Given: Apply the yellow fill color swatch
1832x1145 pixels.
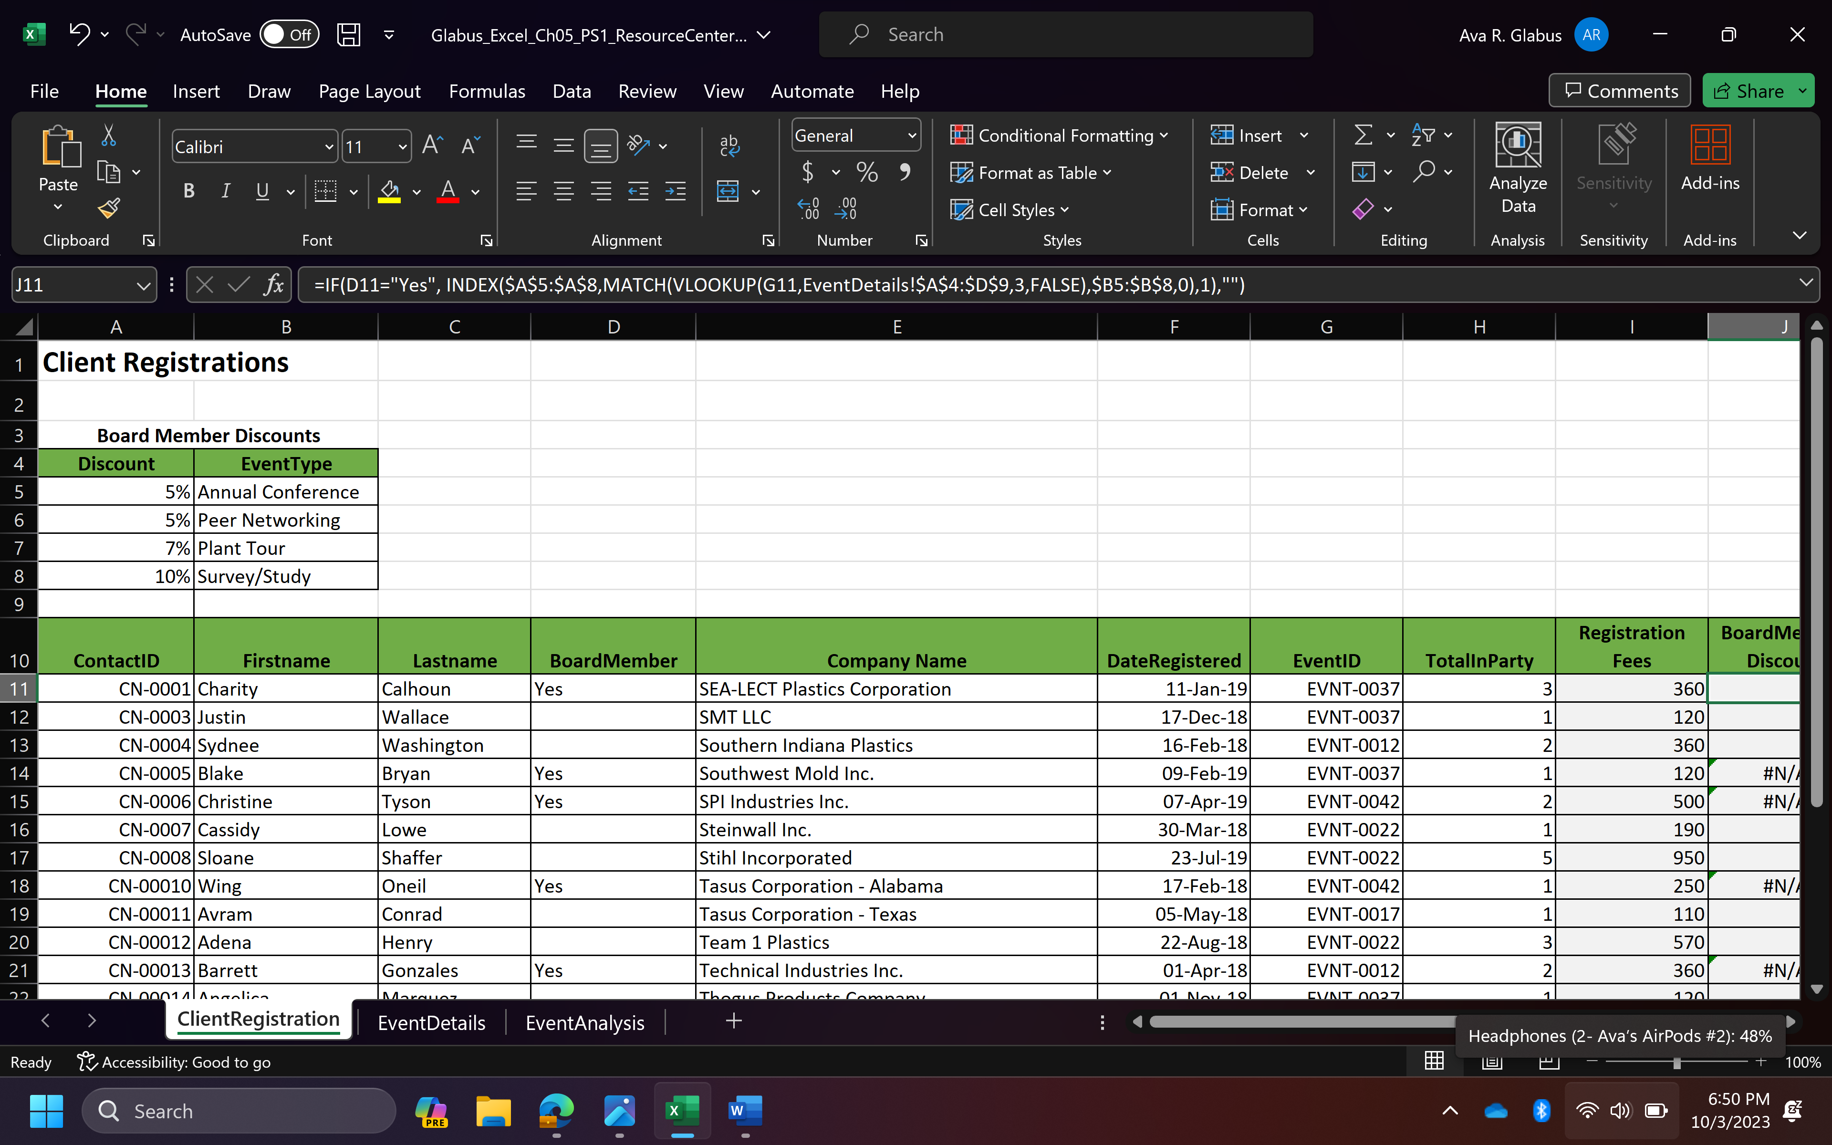Looking at the screenshot, I should 389,192.
